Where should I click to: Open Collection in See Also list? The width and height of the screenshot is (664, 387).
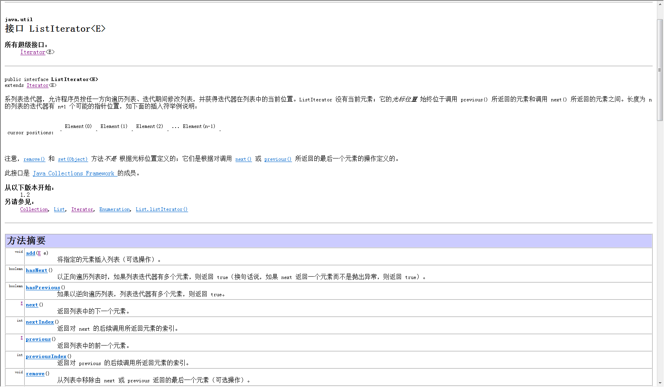pos(34,209)
